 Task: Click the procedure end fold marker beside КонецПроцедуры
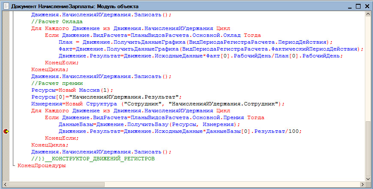pos(14,165)
